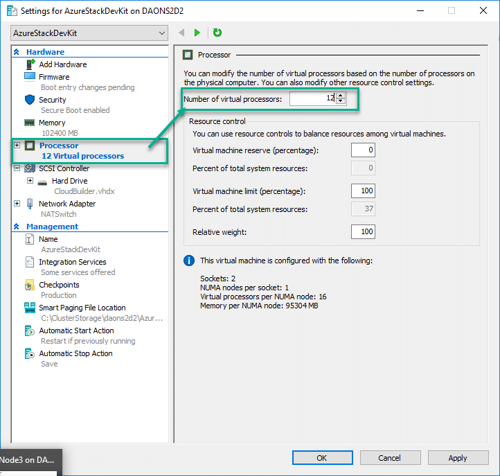The width and height of the screenshot is (500, 476).
Task: Expand the Processor tree node
Action: click(x=17, y=146)
